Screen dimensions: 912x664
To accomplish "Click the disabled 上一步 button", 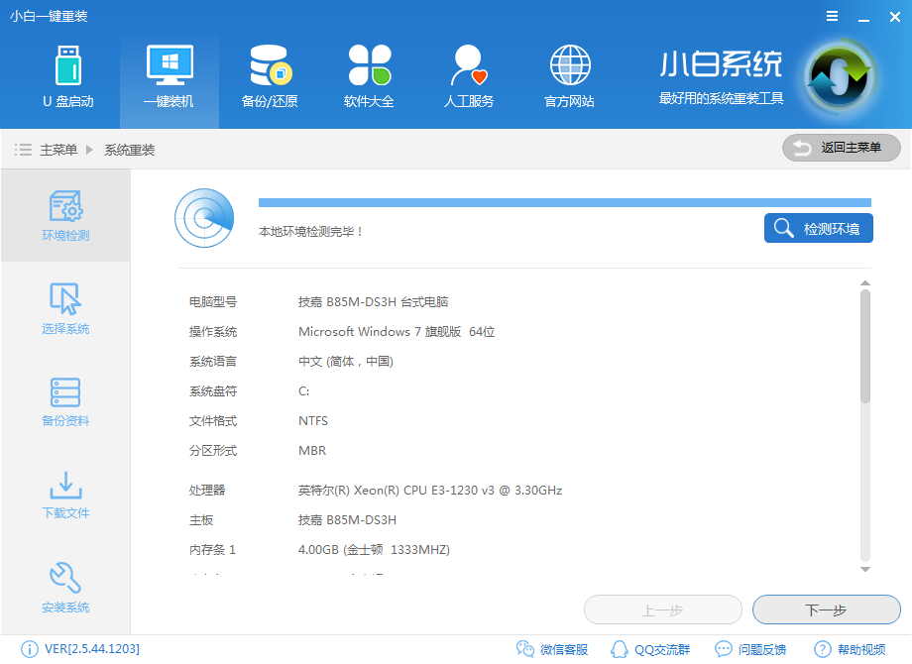I will tap(663, 609).
